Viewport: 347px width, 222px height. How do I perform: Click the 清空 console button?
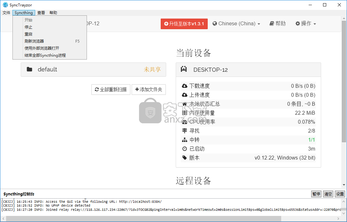328,194
